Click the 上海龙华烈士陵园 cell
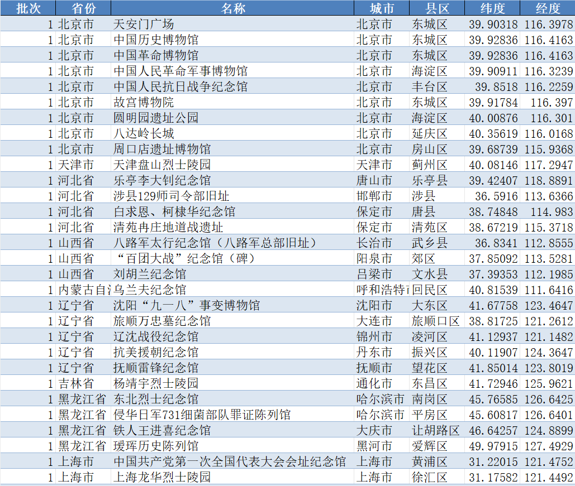 (x=162, y=478)
